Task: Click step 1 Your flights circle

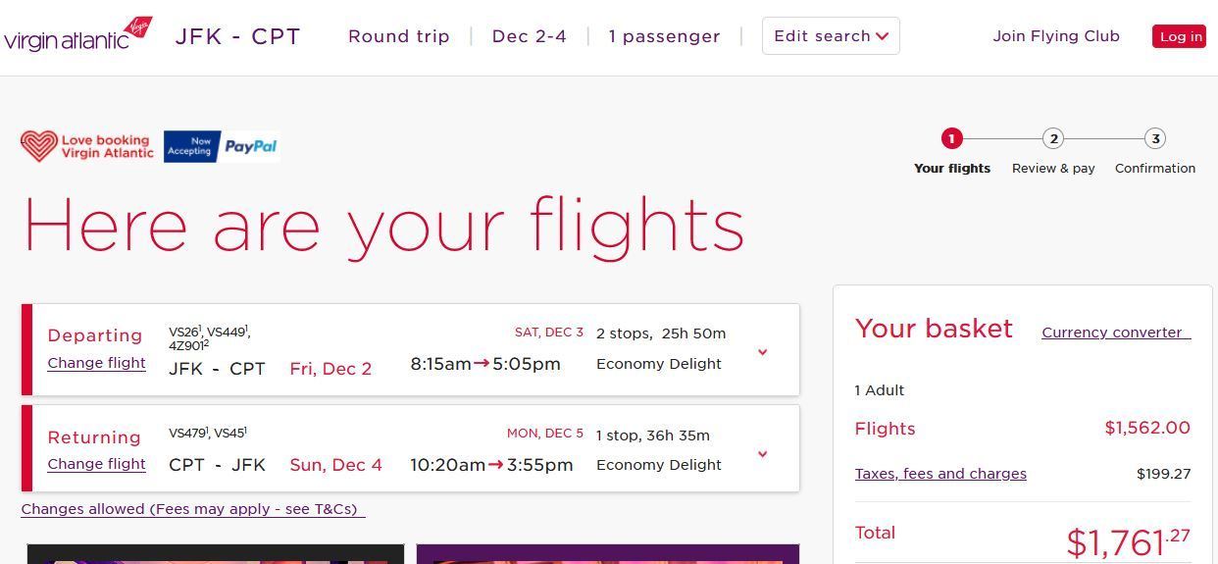Action: tap(951, 138)
